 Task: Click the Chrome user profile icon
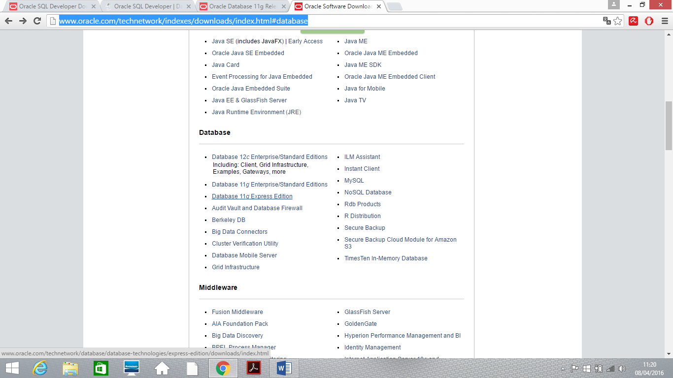[613, 5]
